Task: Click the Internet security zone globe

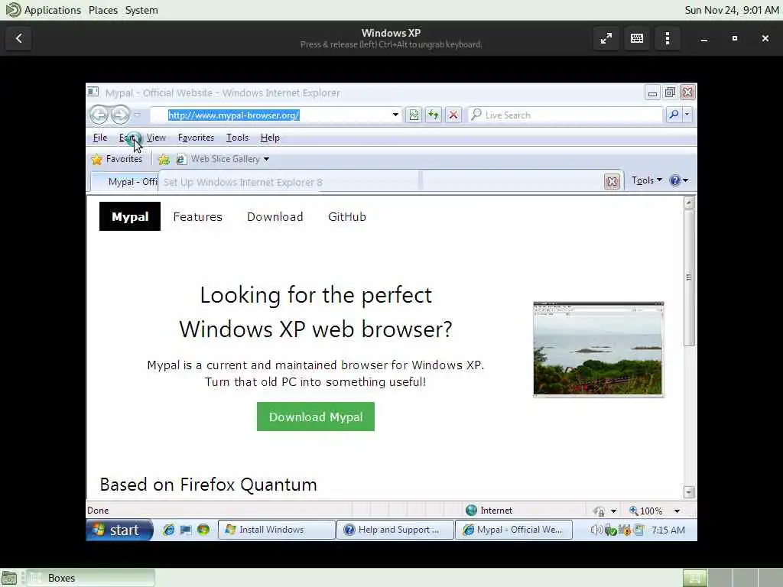Action: [471, 510]
